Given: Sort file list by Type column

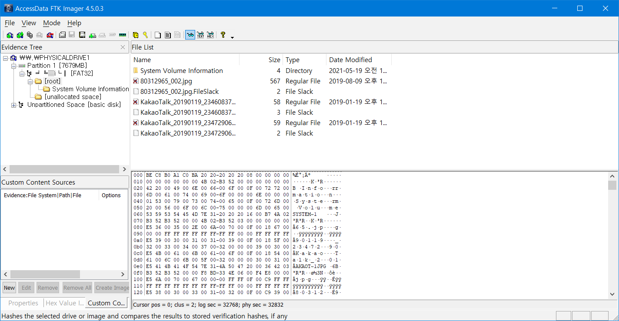Looking at the screenshot, I should pyautogui.click(x=305, y=60).
